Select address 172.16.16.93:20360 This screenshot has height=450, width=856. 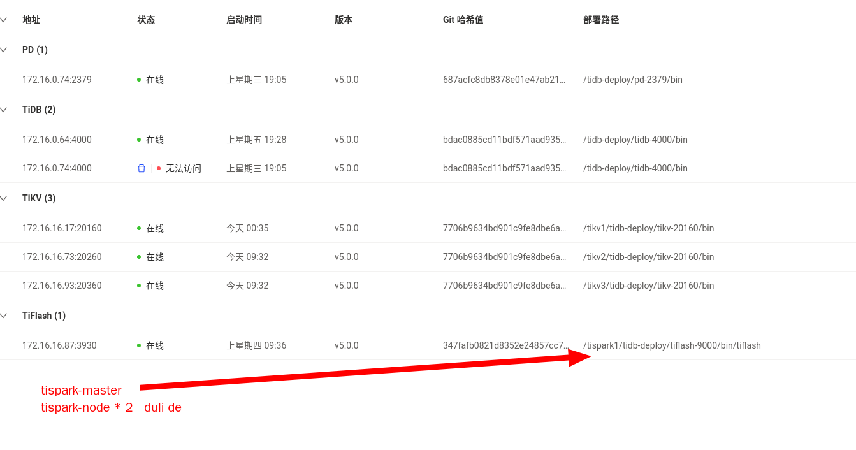[x=62, y=286]
